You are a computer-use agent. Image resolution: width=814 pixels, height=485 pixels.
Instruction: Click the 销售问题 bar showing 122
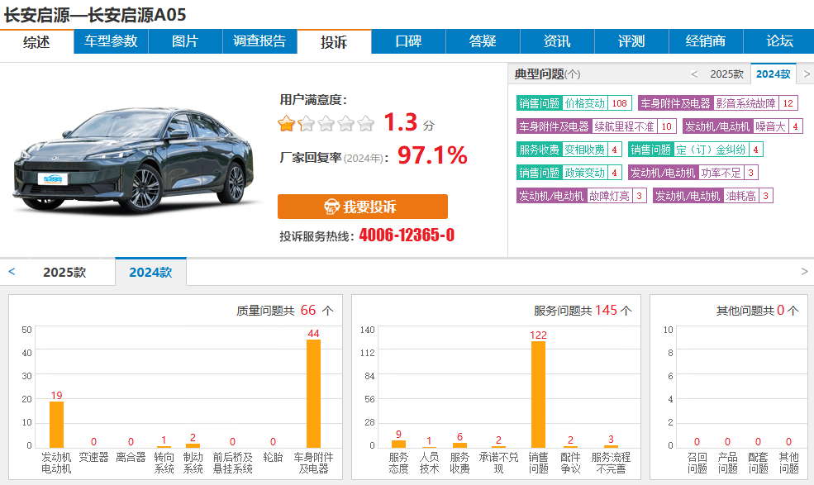[538, 394]
